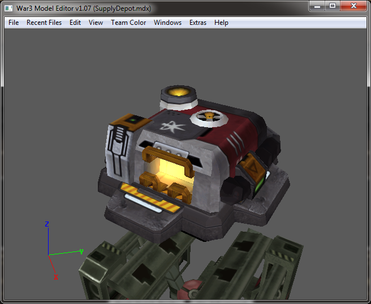
Task: Open the Edit menu
Action: click(x=75, y=23)
